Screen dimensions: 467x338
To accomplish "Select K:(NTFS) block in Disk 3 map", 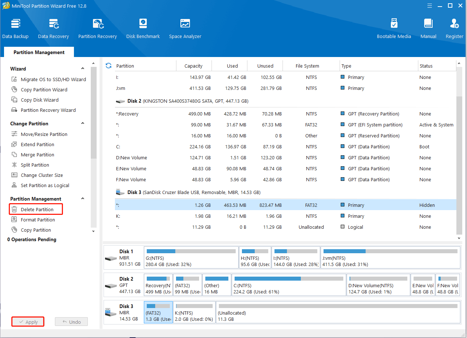I will click(x=194, y=312).
